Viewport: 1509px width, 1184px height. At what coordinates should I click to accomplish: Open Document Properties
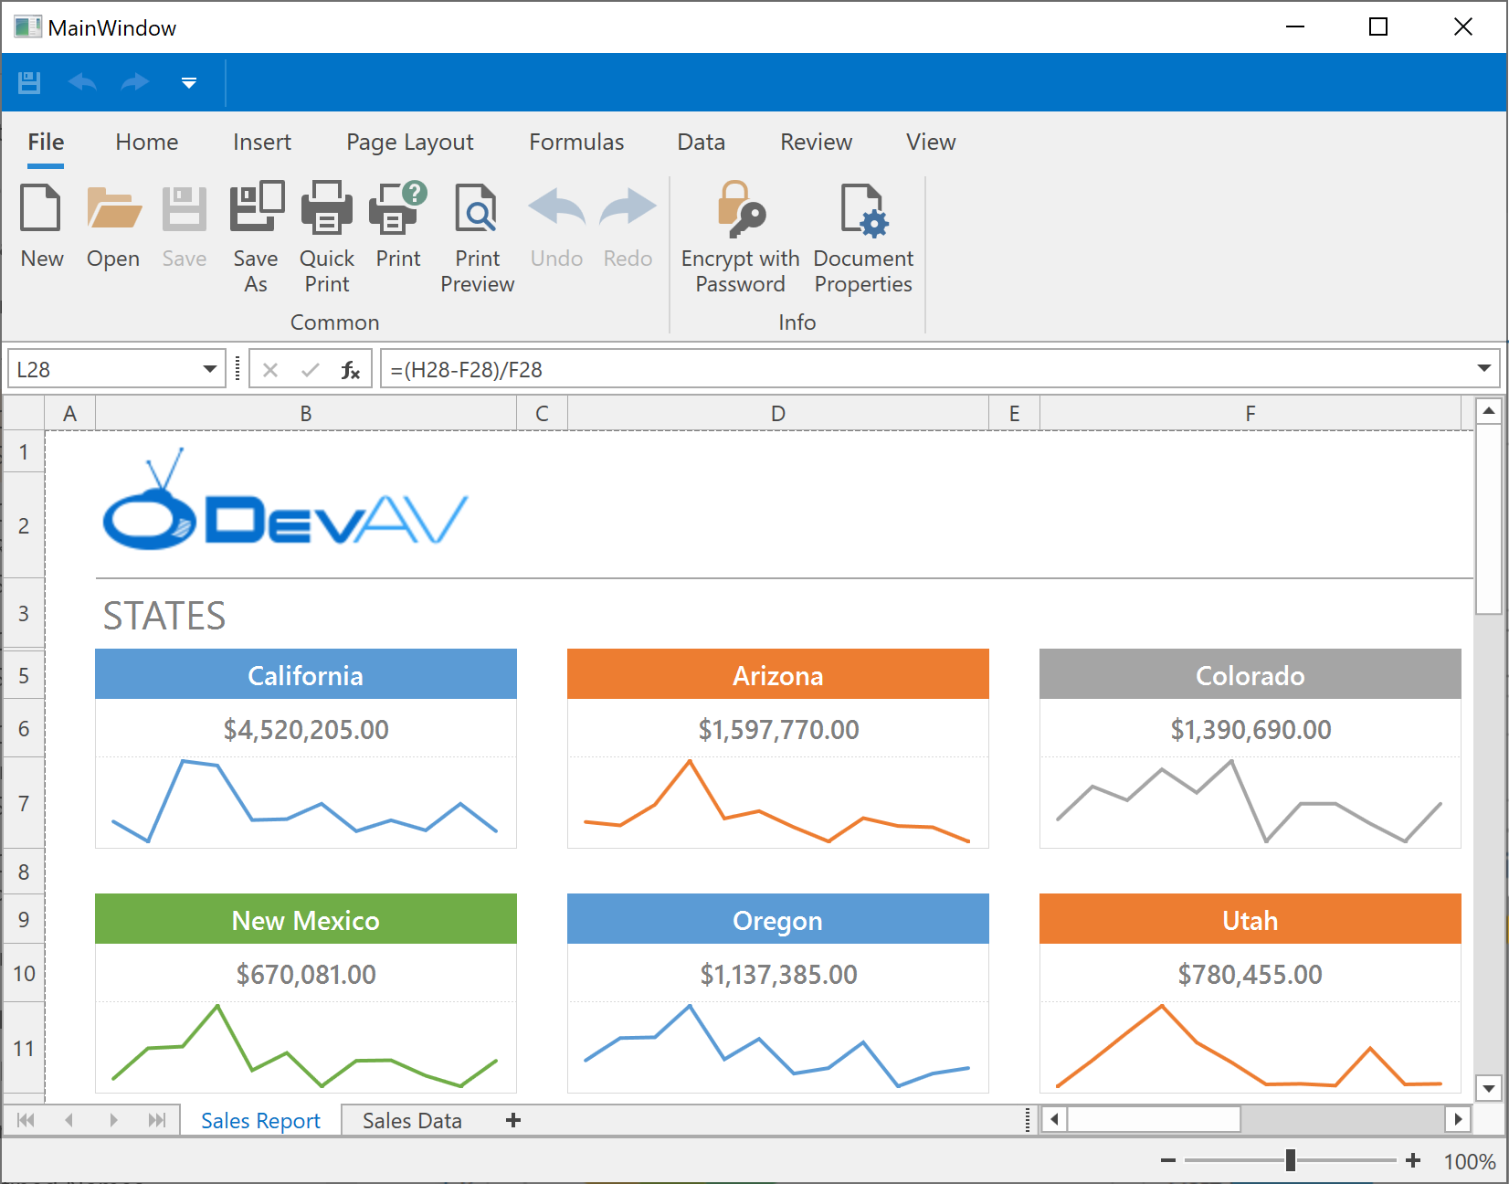[x=862, y=208]
